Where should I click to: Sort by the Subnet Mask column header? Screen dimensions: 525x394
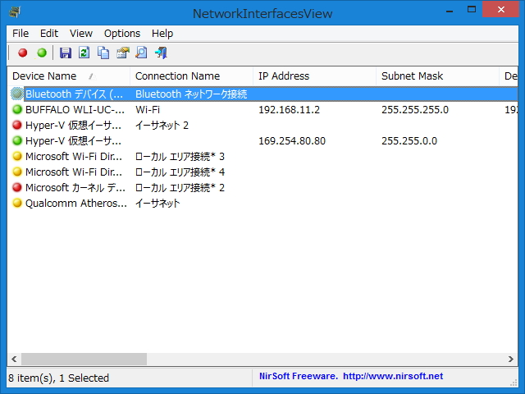point(437,76)
